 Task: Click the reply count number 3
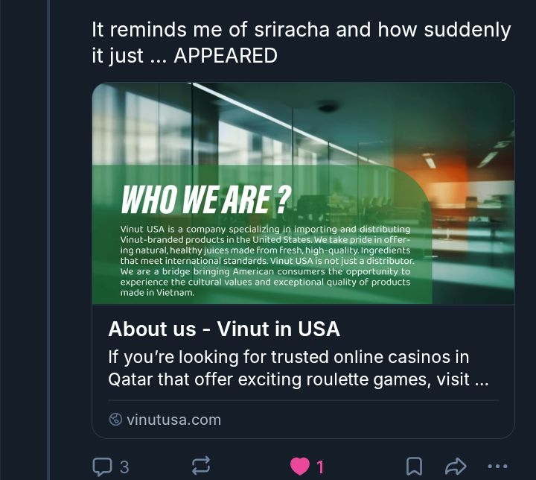coord(124,467)
